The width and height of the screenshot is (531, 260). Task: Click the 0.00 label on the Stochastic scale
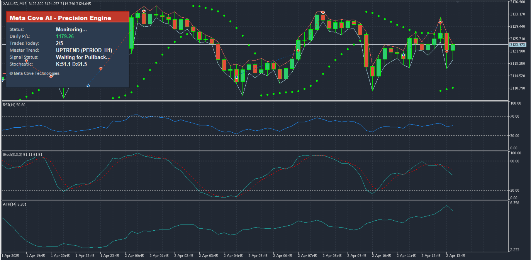pyautogui.click(x=514, y=198)
